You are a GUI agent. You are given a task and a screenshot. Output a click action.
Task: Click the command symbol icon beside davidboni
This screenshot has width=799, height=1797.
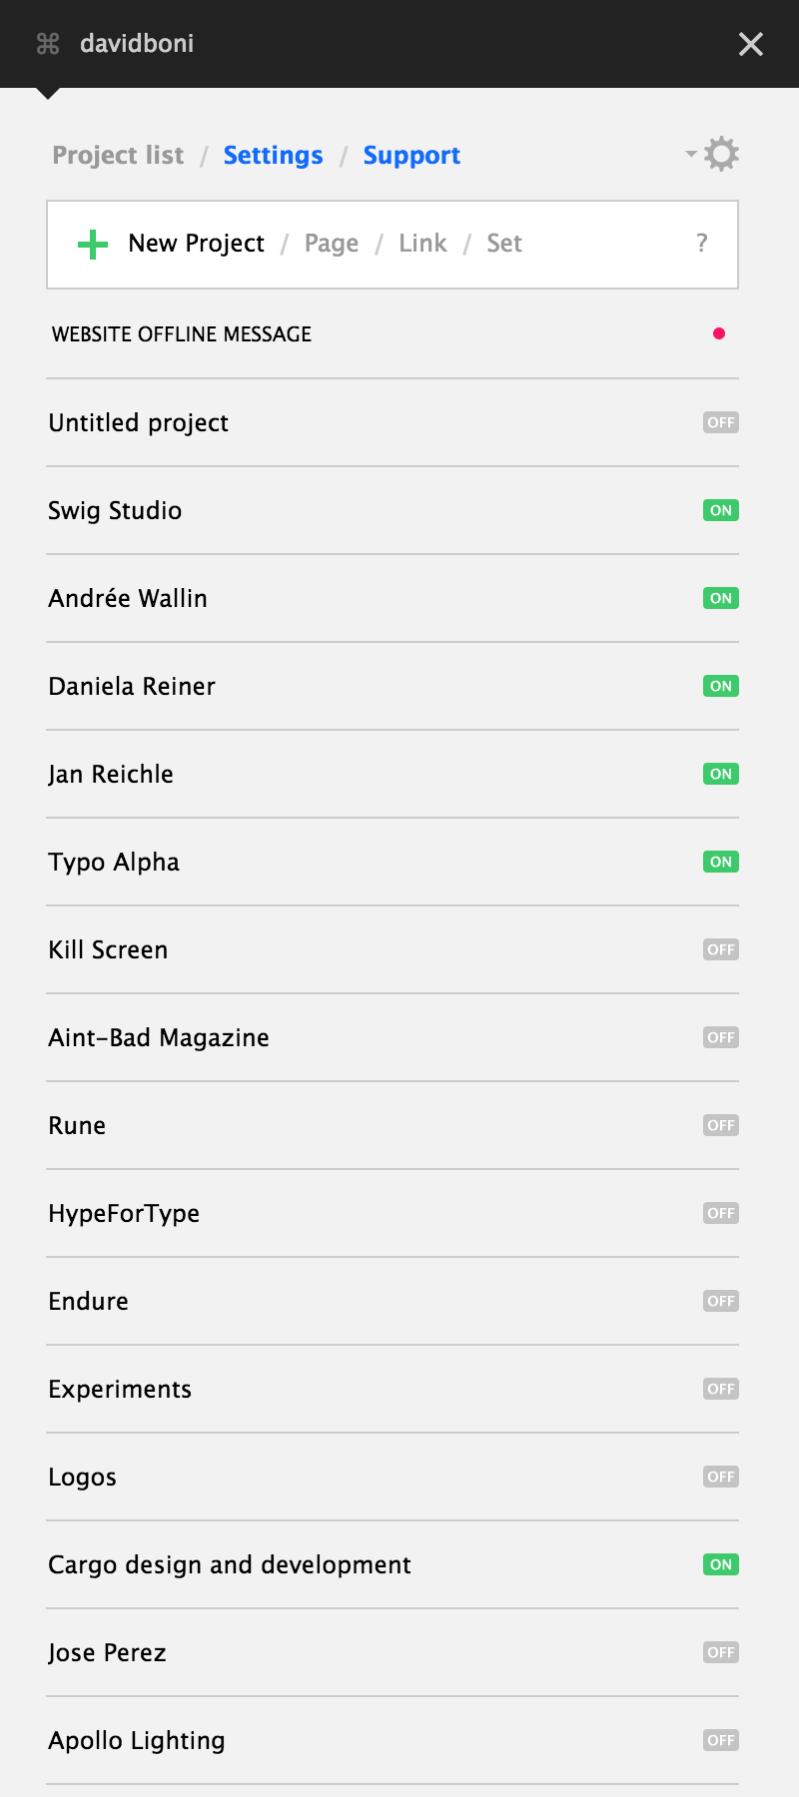coord(48,44)
